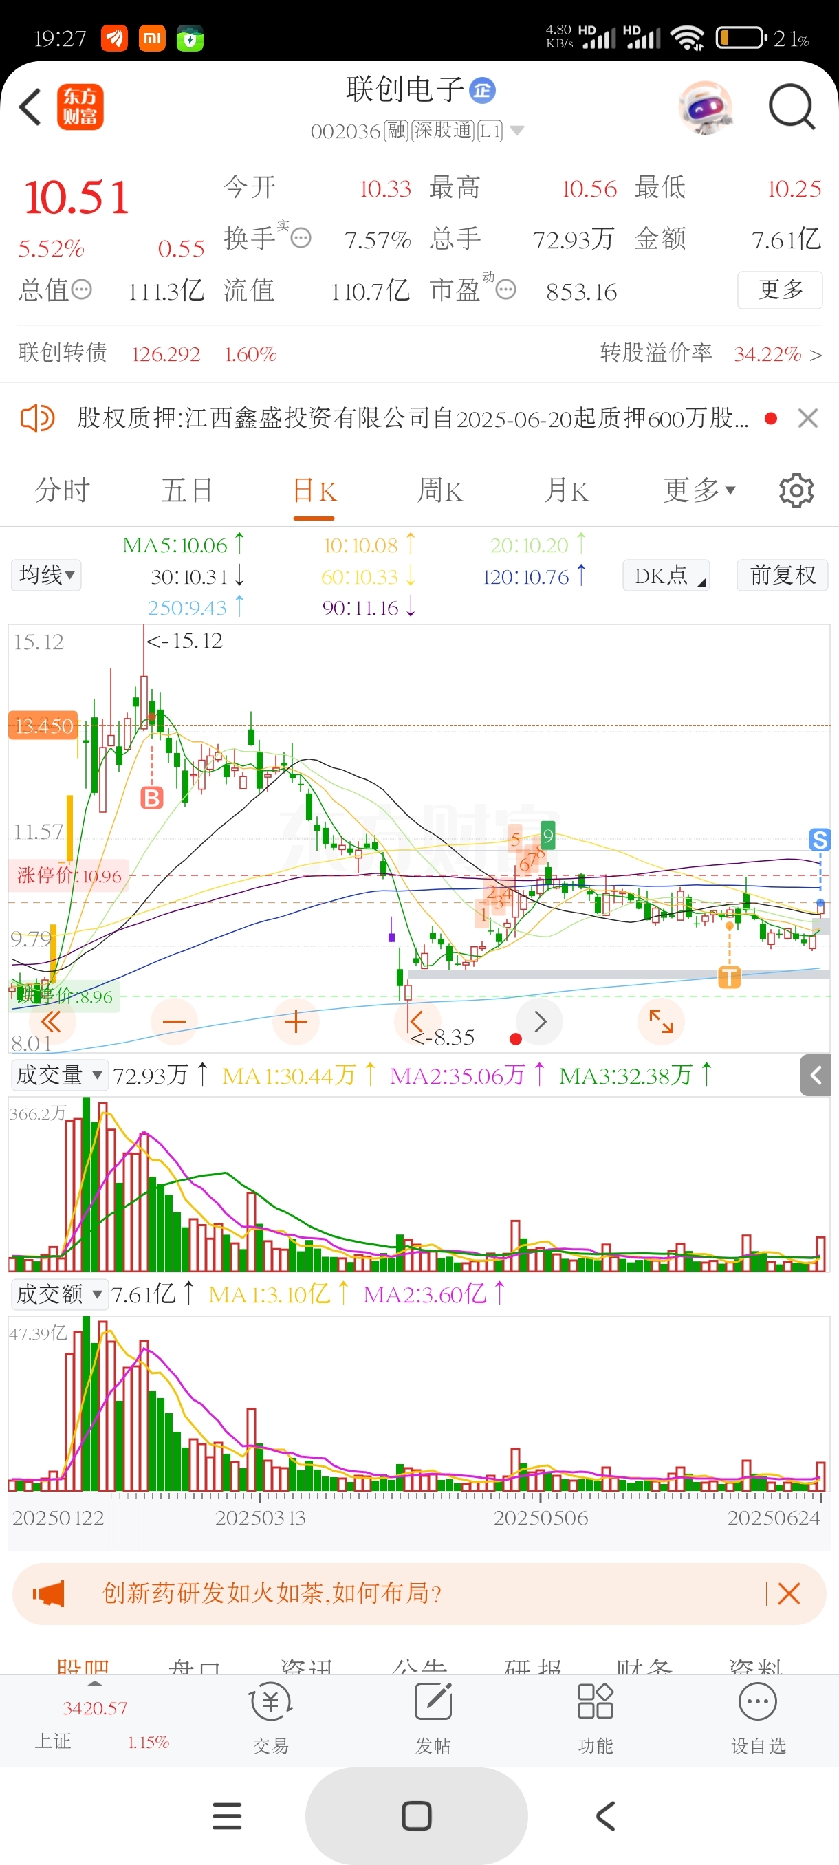839x1865 pixels.
Task: Expand the gray side panel arrow
Action: (815, 1075)
